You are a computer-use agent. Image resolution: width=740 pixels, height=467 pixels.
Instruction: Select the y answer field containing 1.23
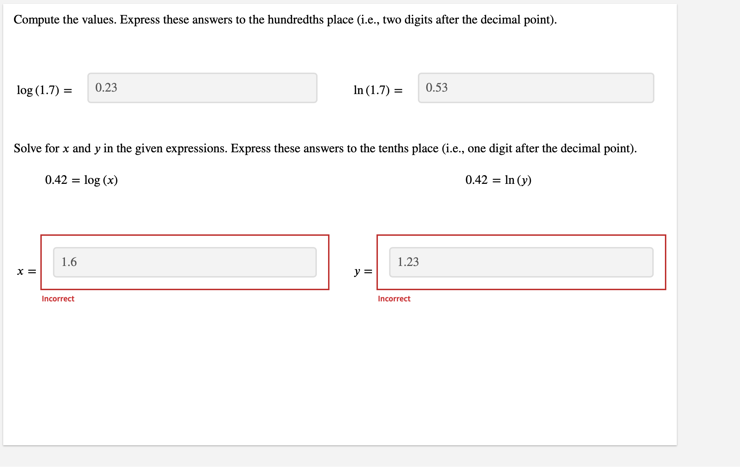pyautogui.click(x=521, y=262)
